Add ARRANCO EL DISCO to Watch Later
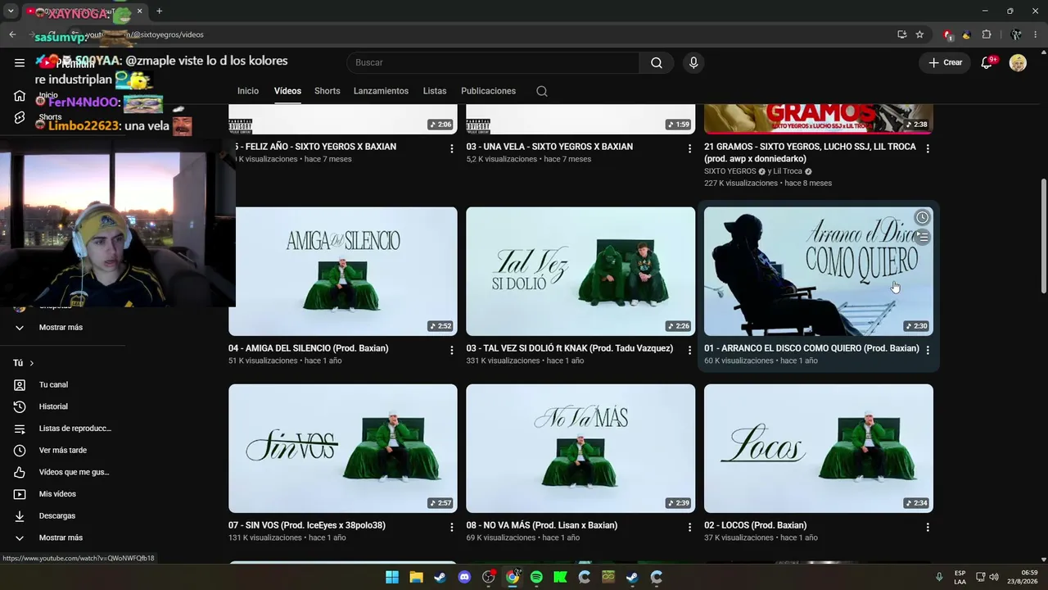Viewport: 1048px width, 590px height. pyautogui.click(x=922, y=217)
